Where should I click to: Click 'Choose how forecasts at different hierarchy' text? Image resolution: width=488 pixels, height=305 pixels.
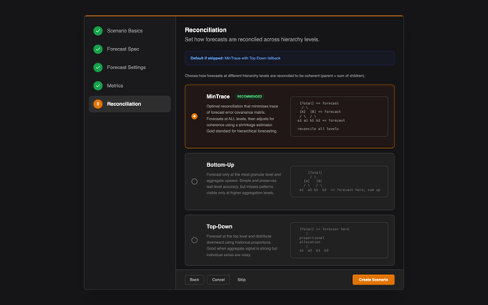[x=275, y=76]
